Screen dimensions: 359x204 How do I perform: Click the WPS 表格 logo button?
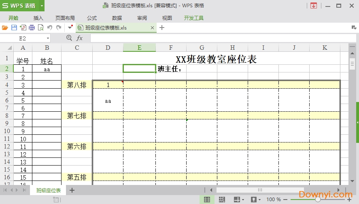[x=19, y=6]
